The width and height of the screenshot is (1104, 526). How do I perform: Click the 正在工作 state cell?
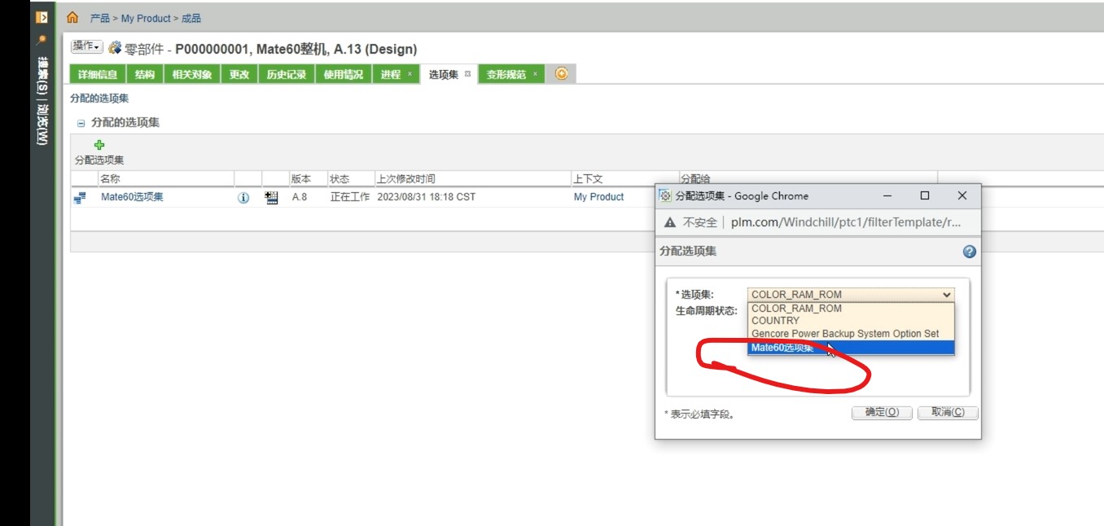pos(350,197)
